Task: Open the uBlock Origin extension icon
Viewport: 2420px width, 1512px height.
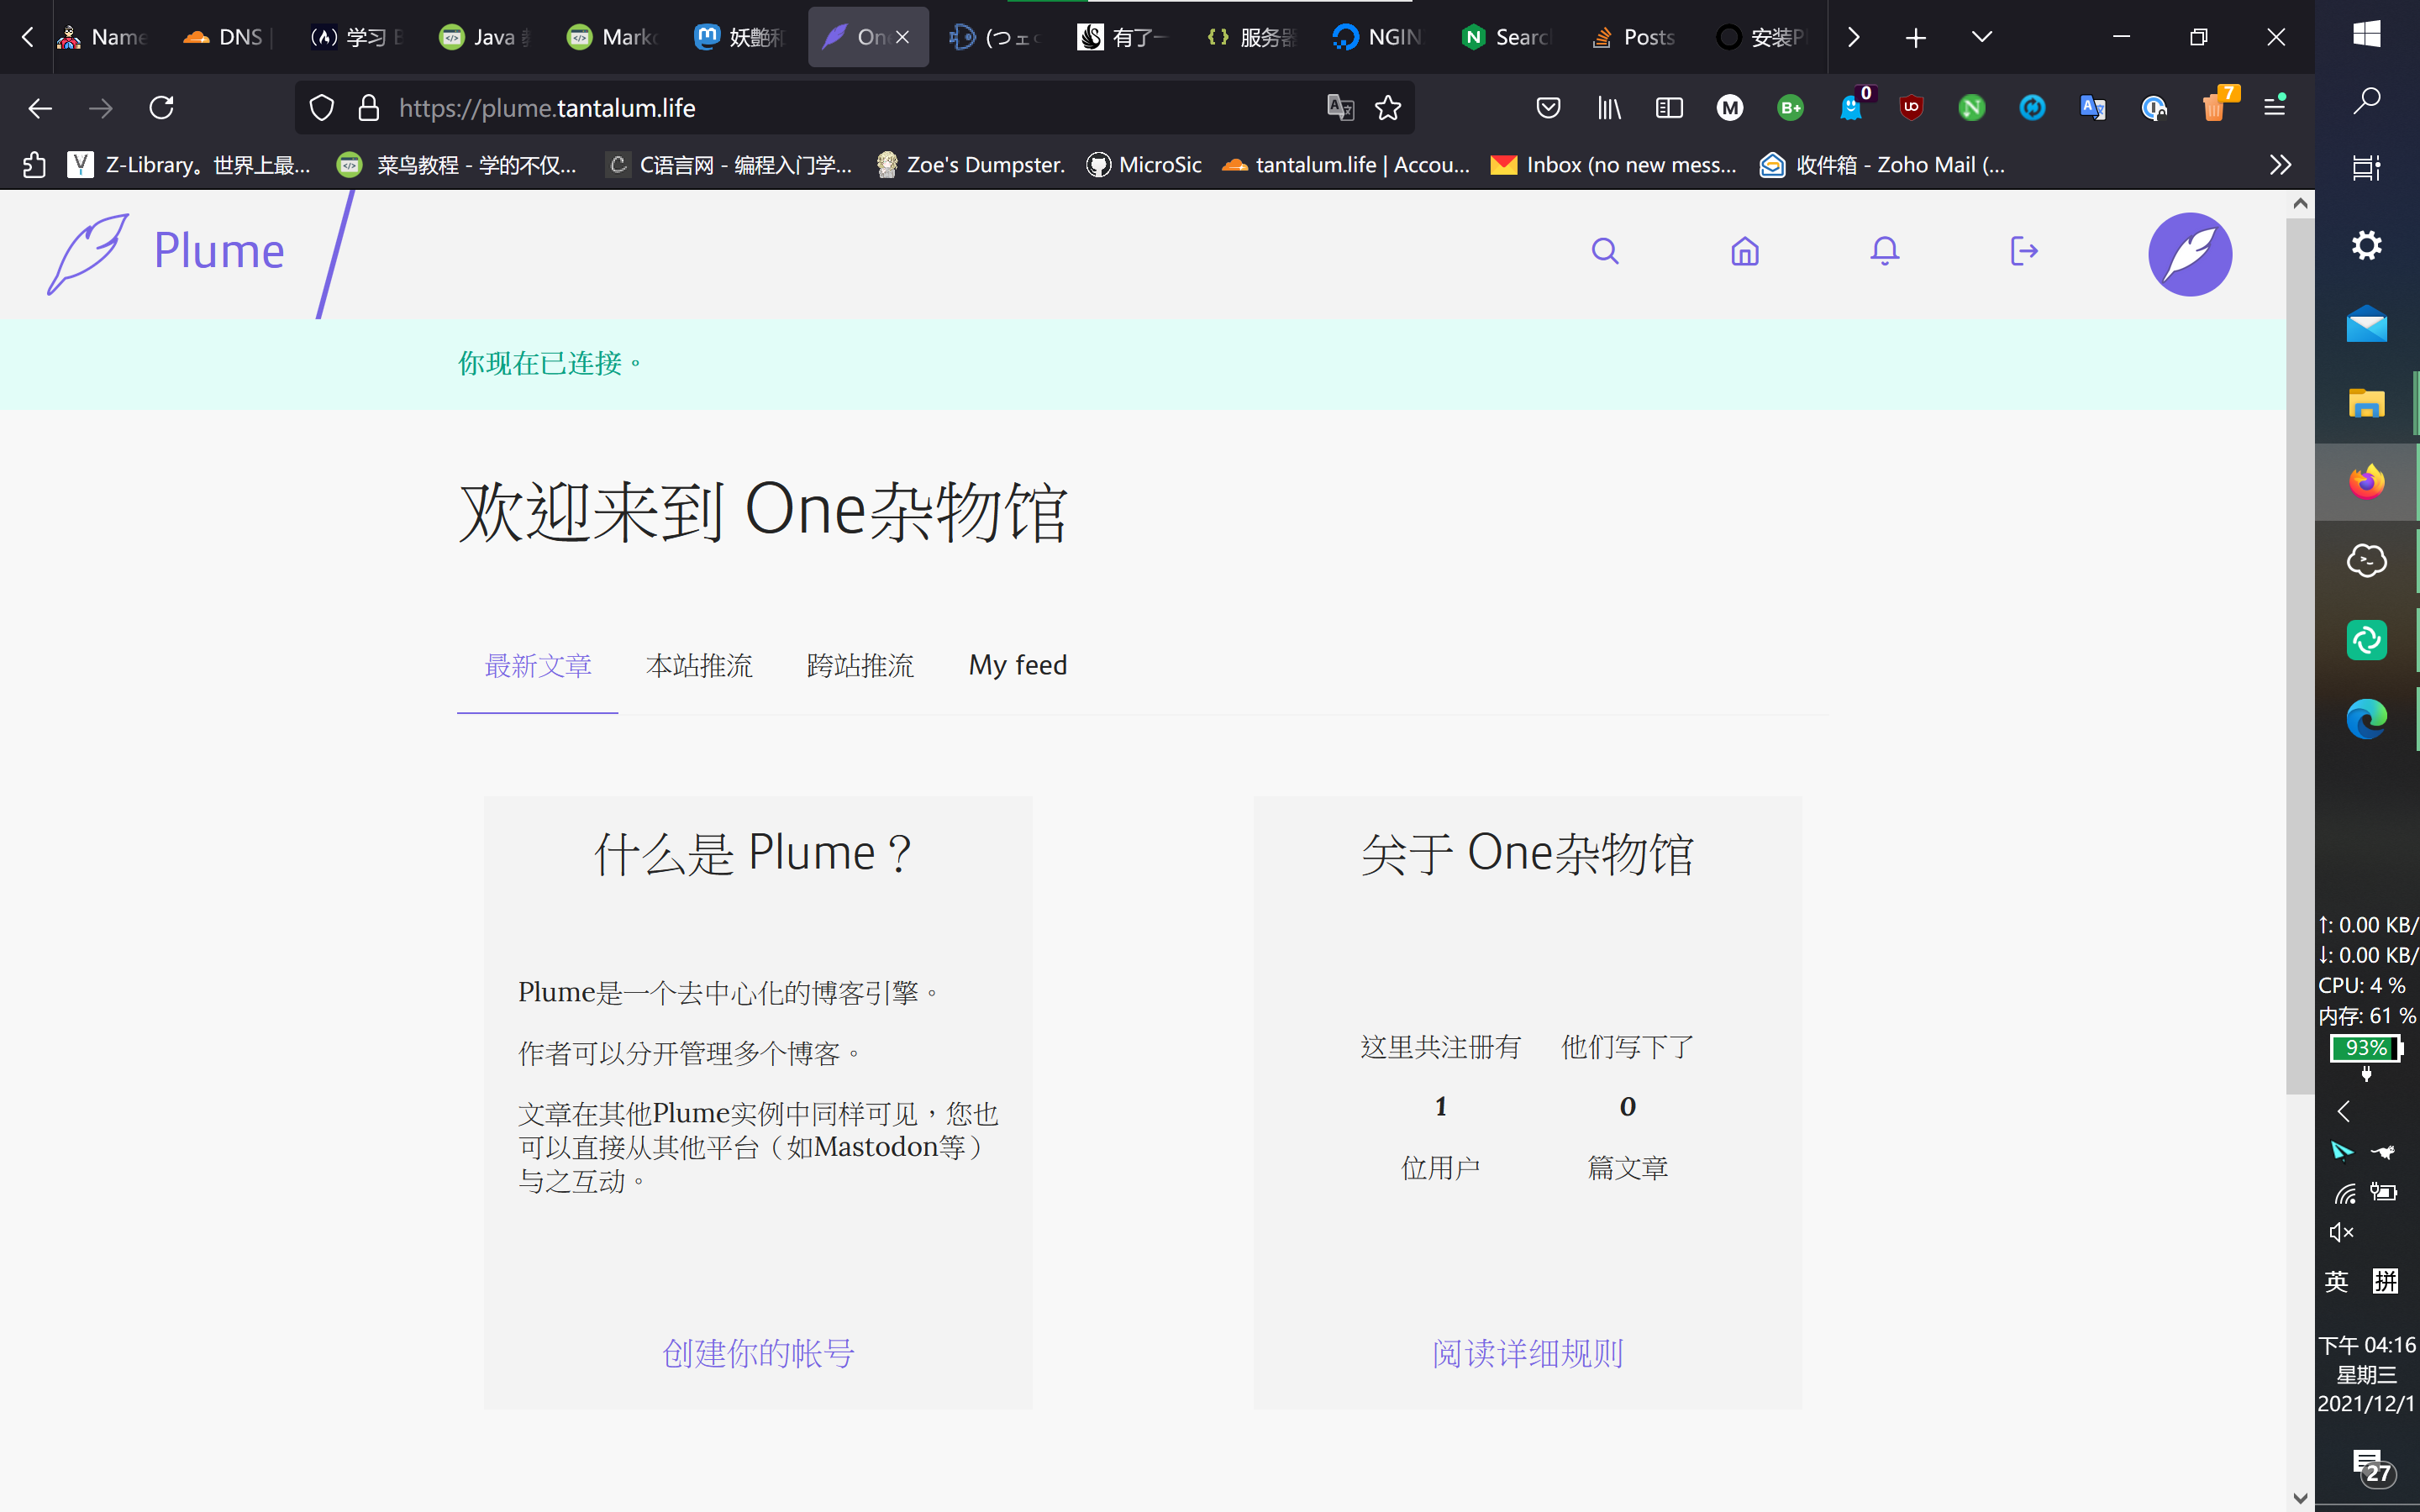Action: click(x=1911, y=108)
